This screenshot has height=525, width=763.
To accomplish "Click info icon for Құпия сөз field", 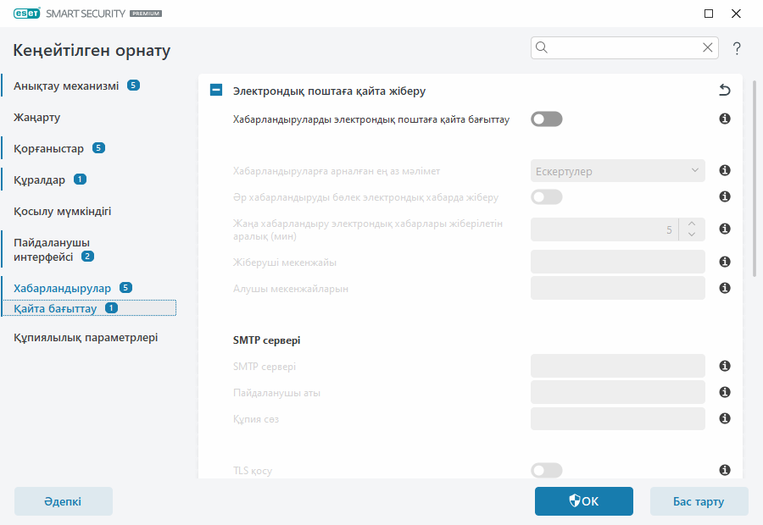I will 725,418.
